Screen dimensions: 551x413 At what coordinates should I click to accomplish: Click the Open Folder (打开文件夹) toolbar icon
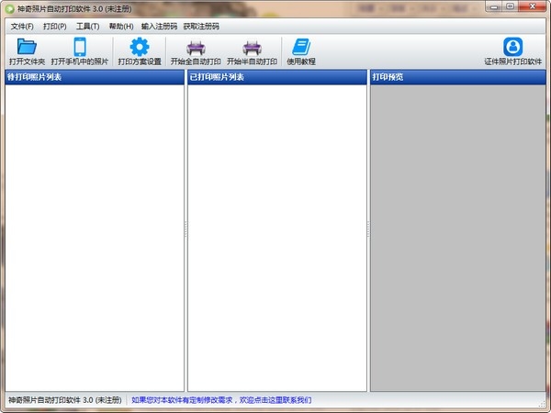(27, 50)
